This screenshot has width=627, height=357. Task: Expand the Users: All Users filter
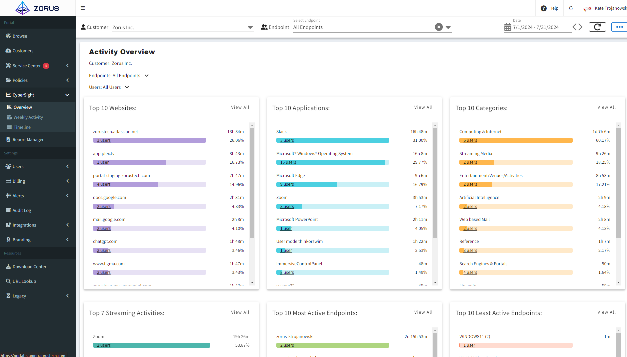pyautogui.click(x=127, y=87)
